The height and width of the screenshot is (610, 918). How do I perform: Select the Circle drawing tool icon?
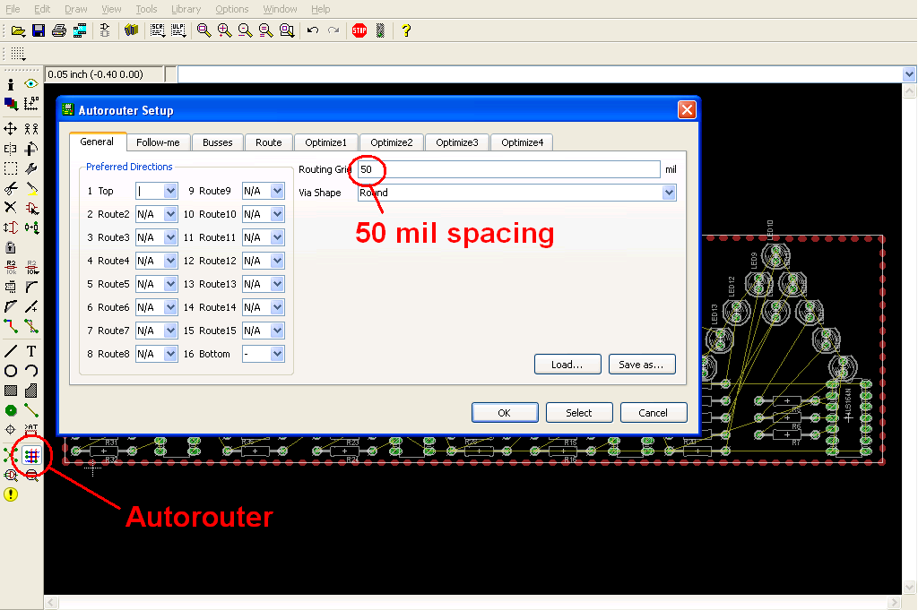pos(11,371)
